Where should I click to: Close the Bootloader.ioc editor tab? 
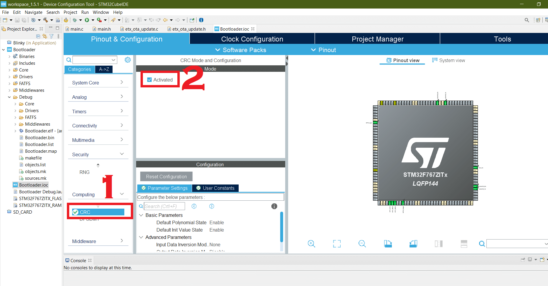(253, 29)
